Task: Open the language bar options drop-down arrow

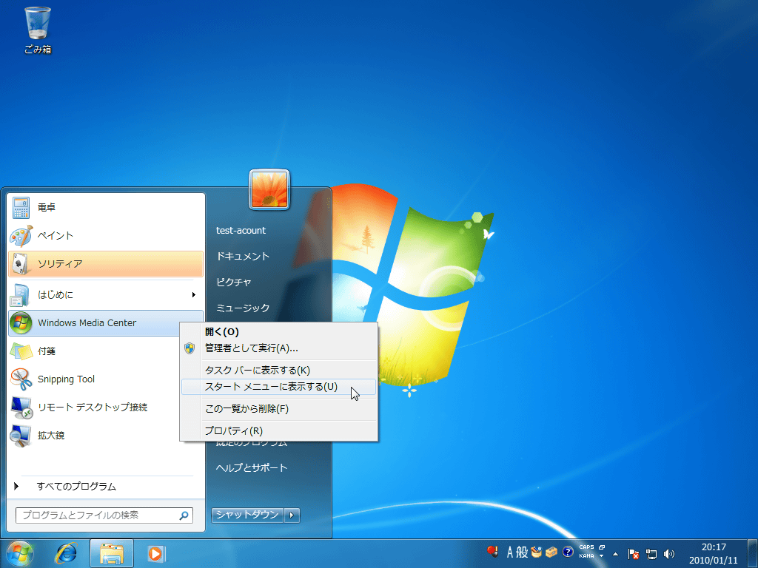Action: (x=602, y=556)
